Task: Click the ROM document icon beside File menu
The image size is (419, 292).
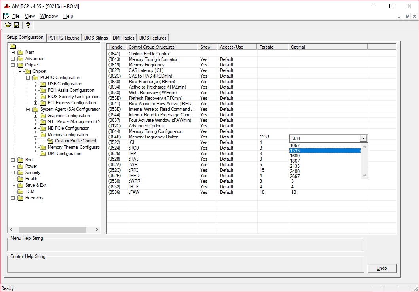Action: point(6,16)
